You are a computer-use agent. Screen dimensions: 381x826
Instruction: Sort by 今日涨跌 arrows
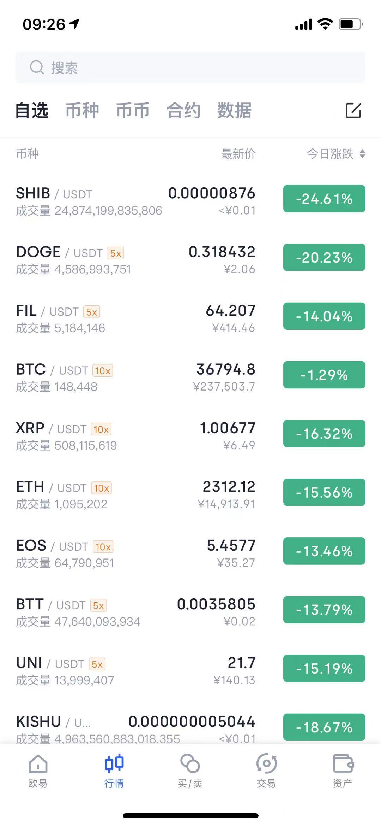point(362,154)
